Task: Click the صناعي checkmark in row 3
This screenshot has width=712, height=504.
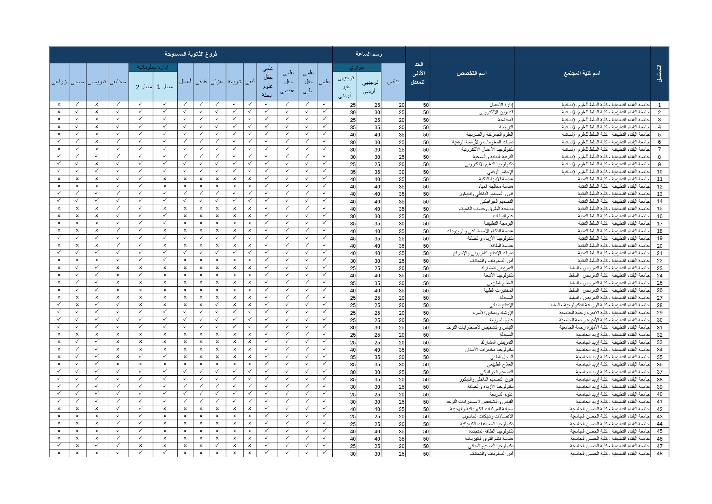Action: point(118,119)
